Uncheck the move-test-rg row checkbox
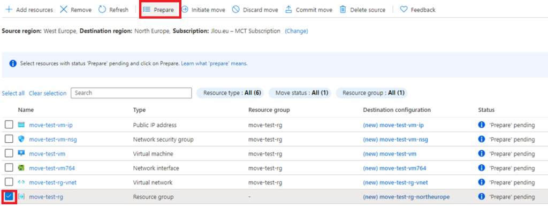The width and height of the screenshot is (548, 208). coord(9,197)
